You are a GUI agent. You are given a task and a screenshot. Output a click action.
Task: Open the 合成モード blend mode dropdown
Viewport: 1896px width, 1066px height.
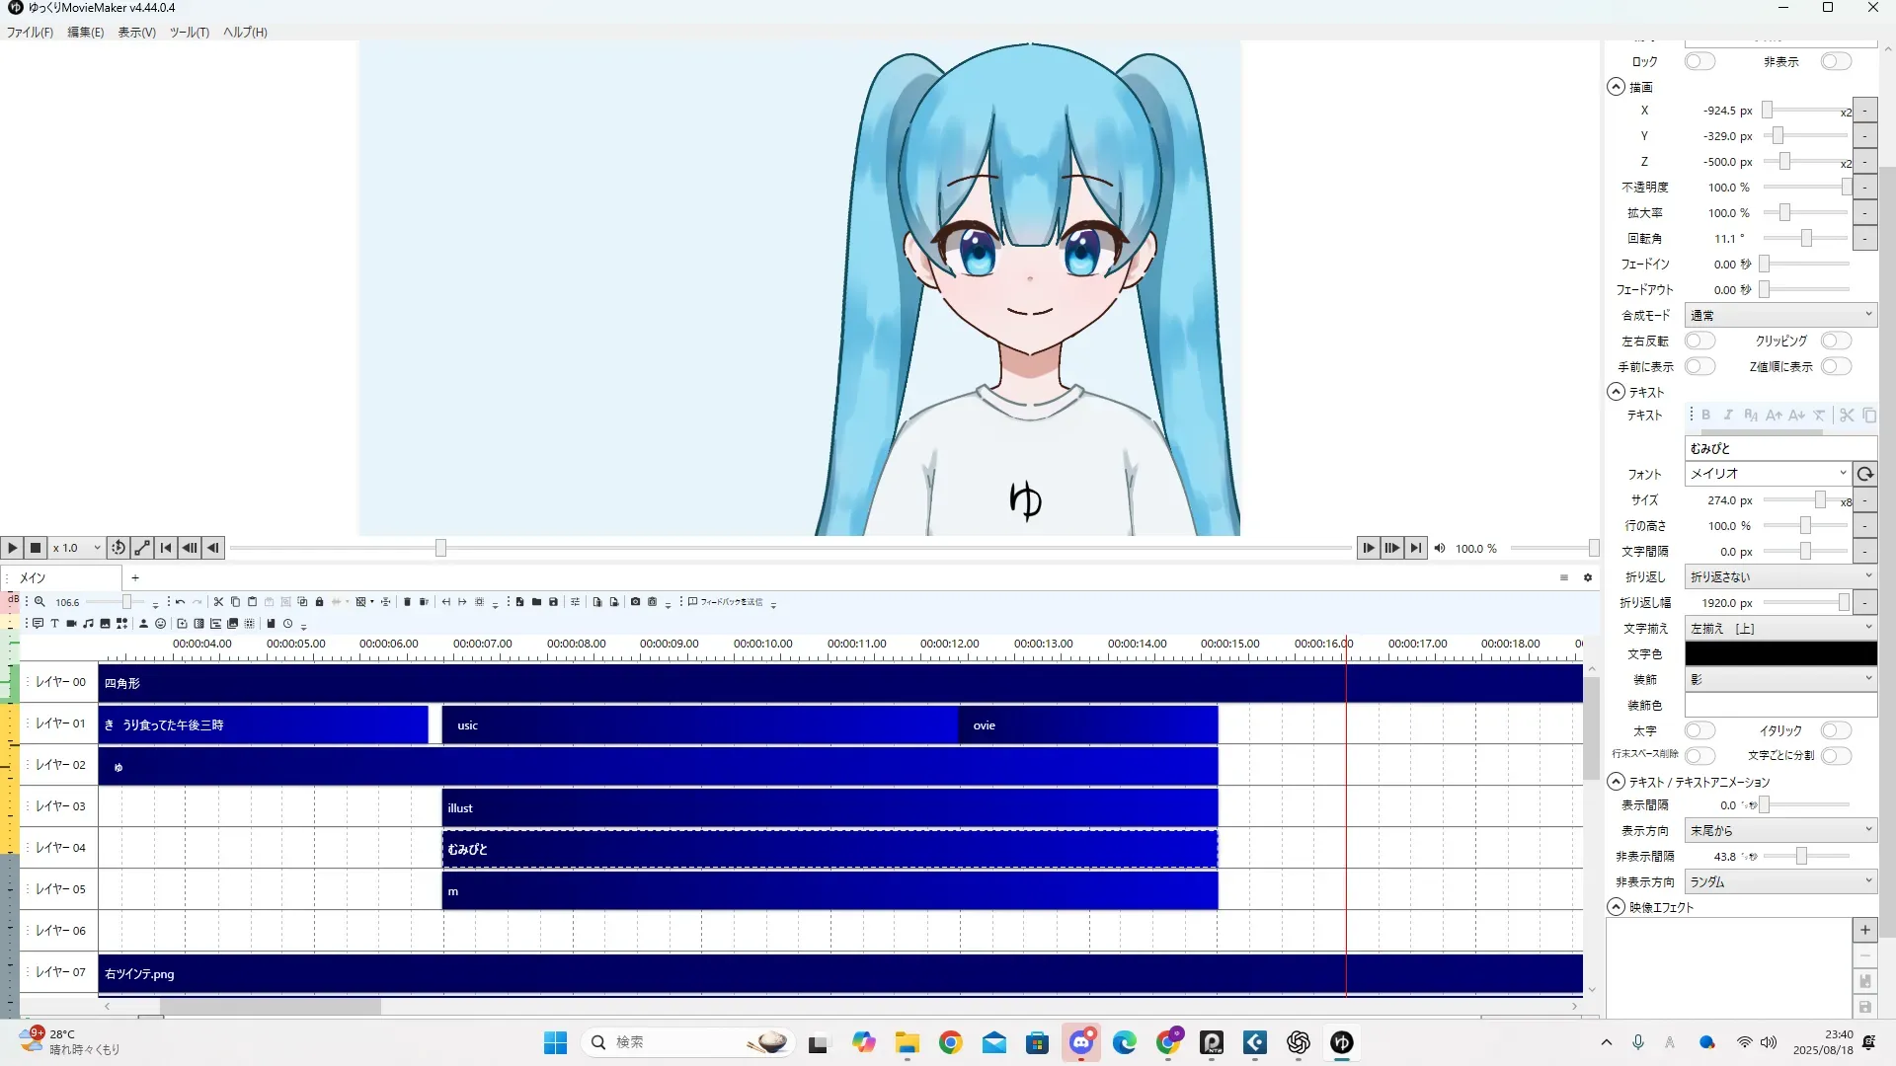[x=1779, y=315]
